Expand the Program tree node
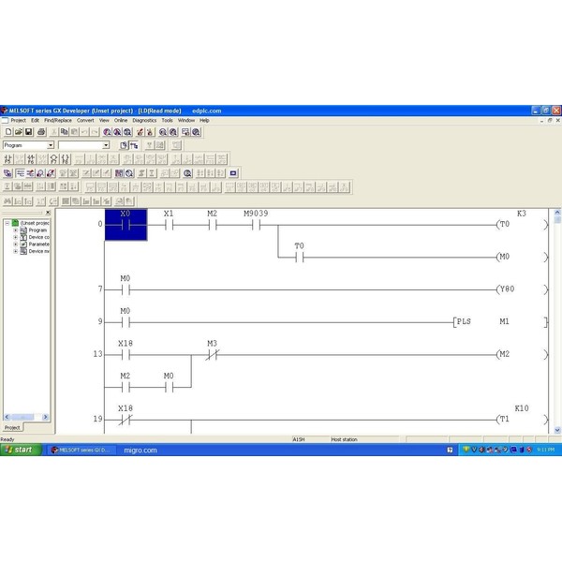 [x=15, y=230]
